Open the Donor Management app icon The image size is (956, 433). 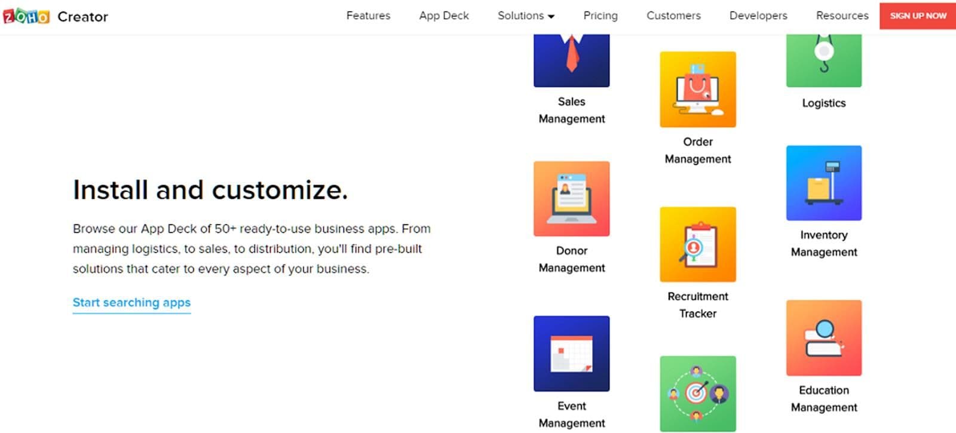coord(571,199)
